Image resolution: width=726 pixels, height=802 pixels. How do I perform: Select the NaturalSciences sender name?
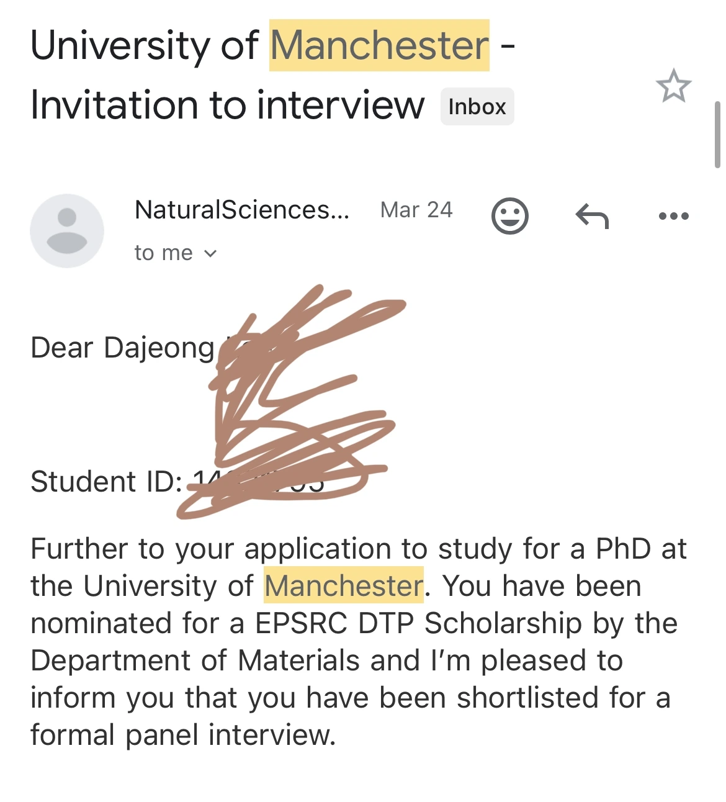click(x=242, y=210)
